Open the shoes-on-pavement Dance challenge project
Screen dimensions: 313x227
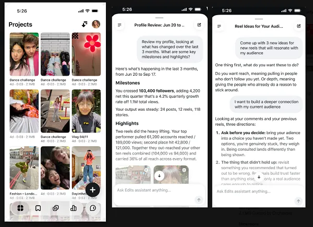55,54
